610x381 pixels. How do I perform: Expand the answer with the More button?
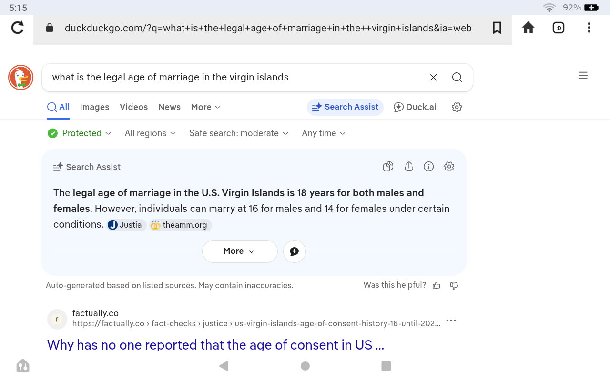click(240, 251)
